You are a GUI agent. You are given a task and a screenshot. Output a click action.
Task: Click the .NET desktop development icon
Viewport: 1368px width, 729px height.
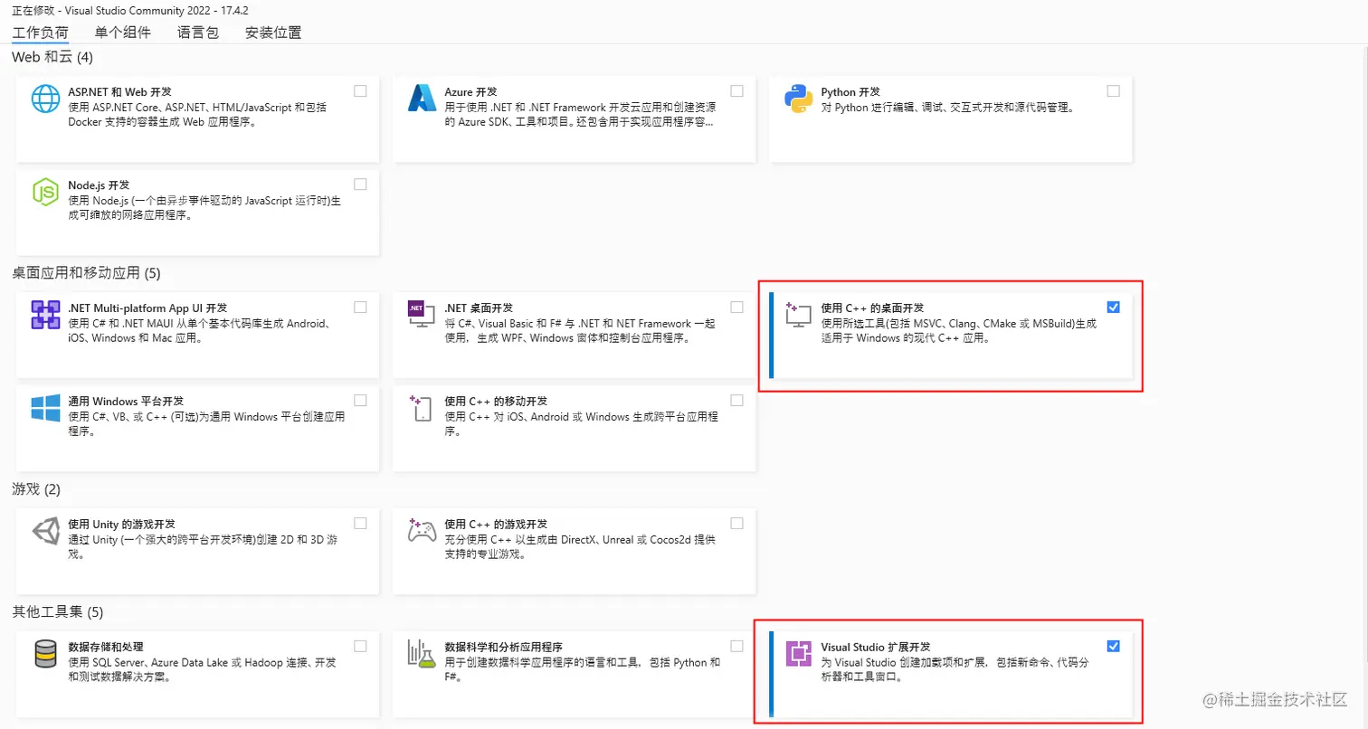[423, 315]
